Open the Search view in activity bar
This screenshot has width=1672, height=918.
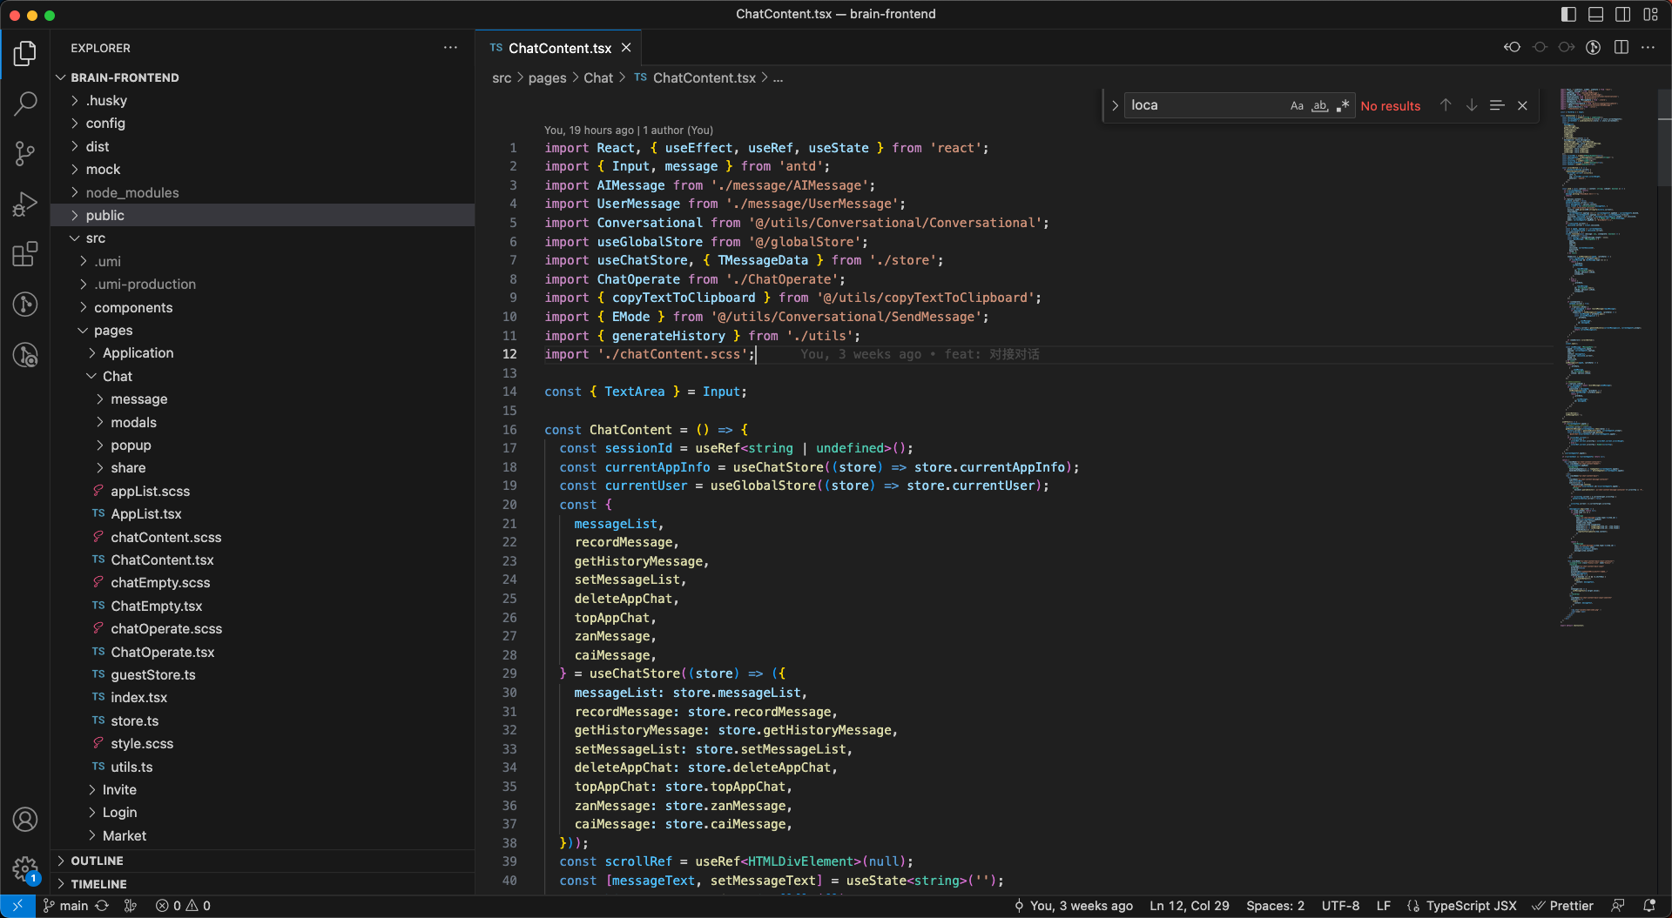coord(25,104)
